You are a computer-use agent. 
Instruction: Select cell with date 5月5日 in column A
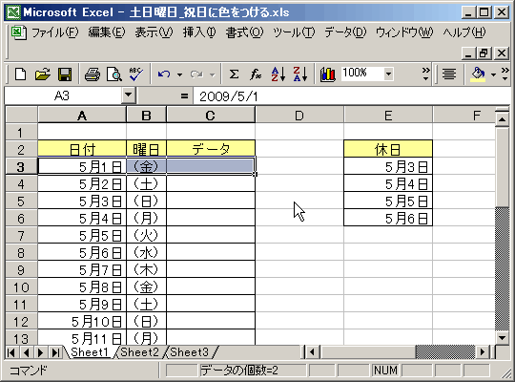coord(82,235)
